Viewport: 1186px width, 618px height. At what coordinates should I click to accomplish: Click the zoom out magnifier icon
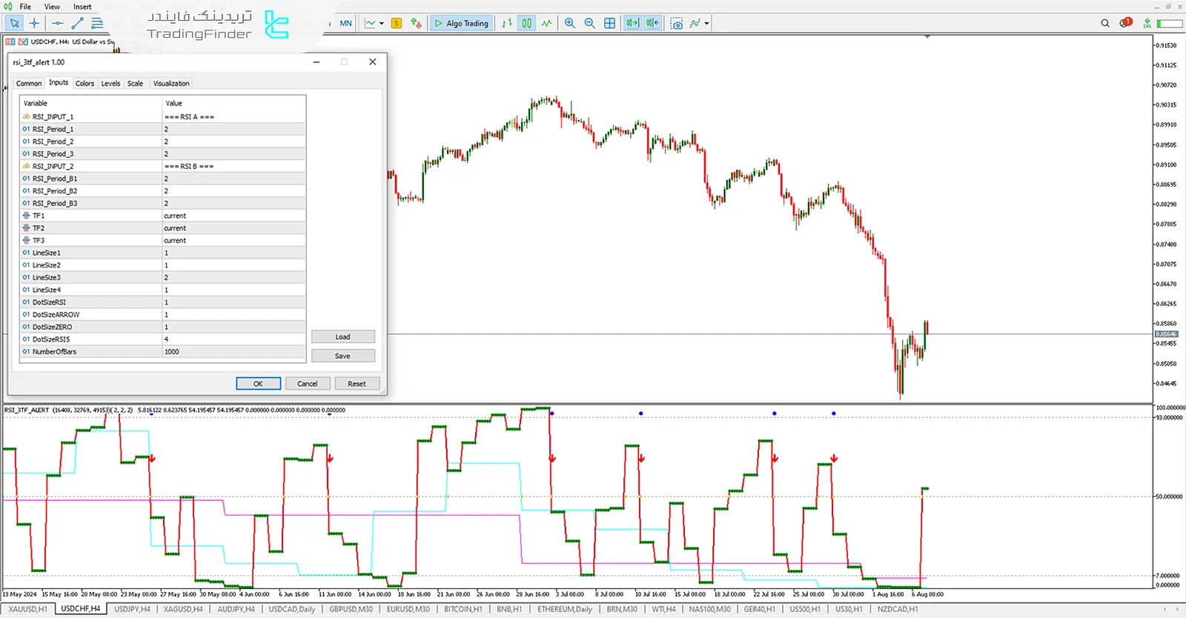(589, 23)
